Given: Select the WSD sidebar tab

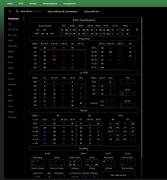Looking at the screenshot, I should (11, 101).
